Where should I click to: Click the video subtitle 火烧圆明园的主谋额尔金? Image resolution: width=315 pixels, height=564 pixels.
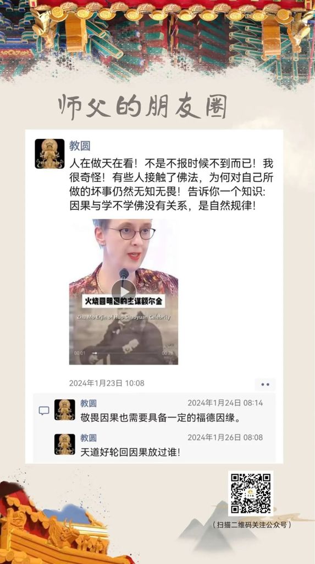[x=123, y=301]
